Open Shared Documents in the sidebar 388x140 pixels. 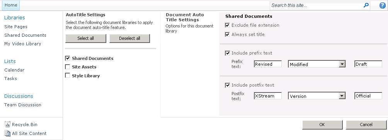25,35
